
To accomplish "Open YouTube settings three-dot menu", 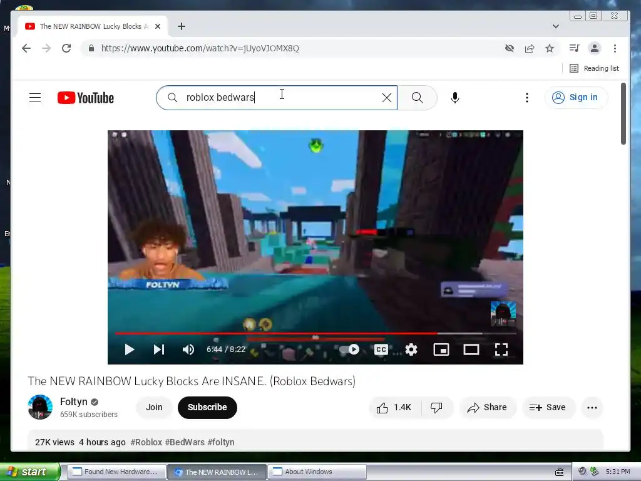I will (527, 97).
